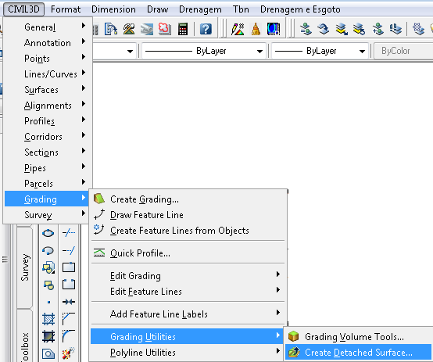Switch to the Survey vertical tab
Screen dimensions: 433x362
point(25,267)
